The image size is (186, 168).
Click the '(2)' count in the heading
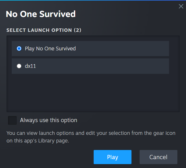tap(77, 30)
